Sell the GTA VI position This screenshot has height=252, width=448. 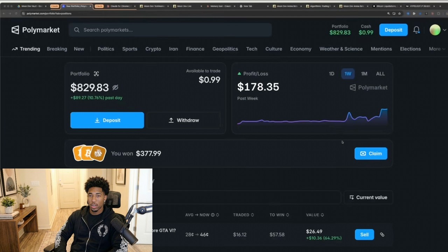(x=364, y=234)
